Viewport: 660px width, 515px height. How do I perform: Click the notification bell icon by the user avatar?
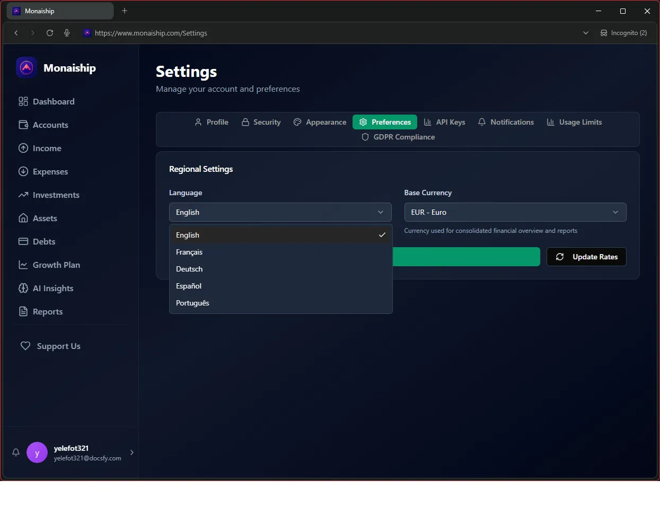pyautogui.click(x=16, y=452)
